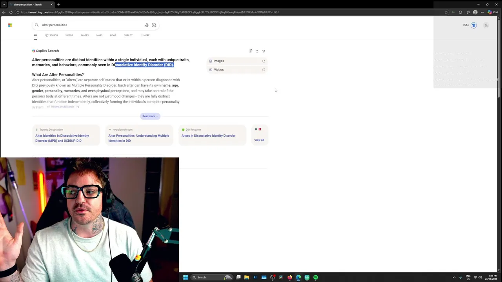The image size is (502, 282).
Task: Give thumbs up to Copilot answer
Action: pos(257,51)
